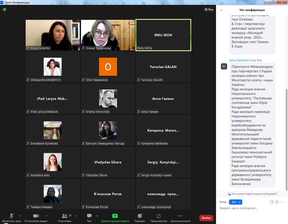Viewport: 288px width, 224px height.
Task: Toggle the Чат chat panel
Action: pos(89,216)
